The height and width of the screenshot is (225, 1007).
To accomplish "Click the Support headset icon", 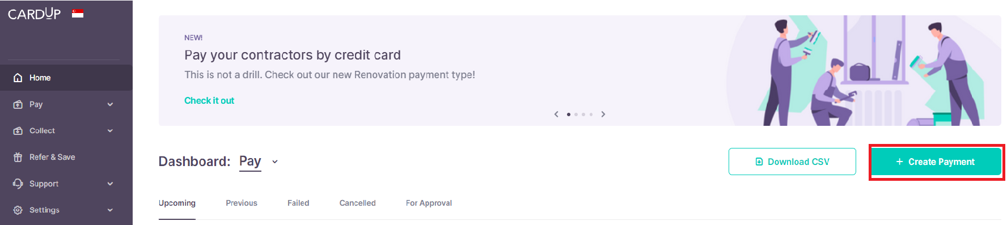I will click(18, 184).
